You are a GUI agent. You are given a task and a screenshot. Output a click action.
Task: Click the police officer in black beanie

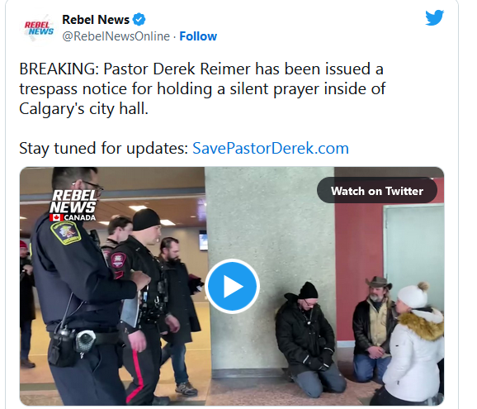143,305
